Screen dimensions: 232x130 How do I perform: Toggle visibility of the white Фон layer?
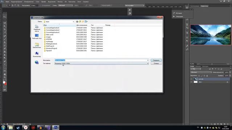point(191,82)
